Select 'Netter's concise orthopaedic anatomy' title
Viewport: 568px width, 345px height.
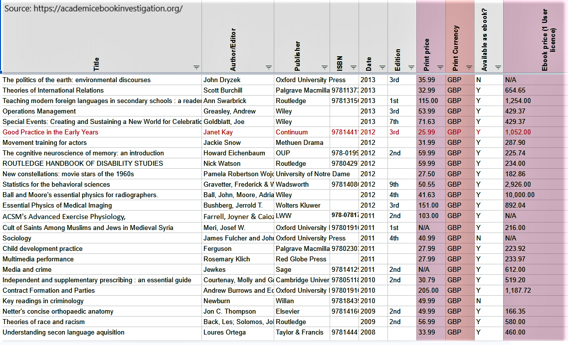tap(58, 311)
